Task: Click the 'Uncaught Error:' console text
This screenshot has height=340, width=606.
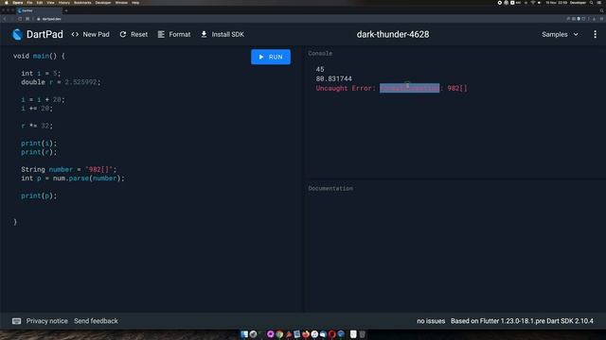Action: pos(346,88)
